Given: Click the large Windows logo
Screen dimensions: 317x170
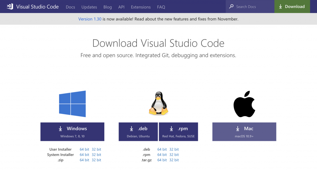Looking at the screenshot, I should (72, 104).
